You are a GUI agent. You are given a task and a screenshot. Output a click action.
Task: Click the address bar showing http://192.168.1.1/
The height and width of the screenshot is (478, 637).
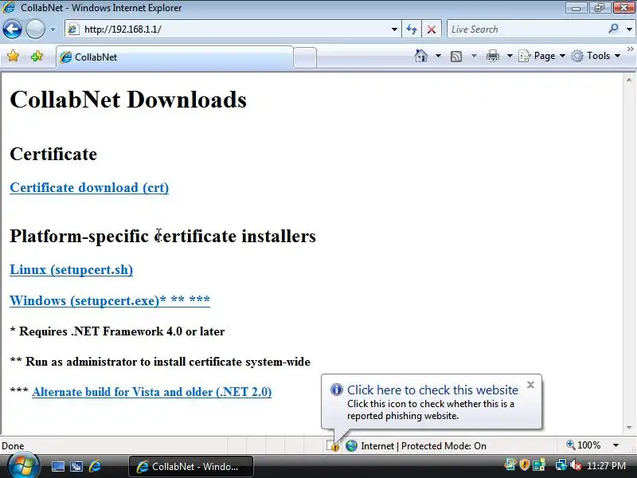point(233,29)
